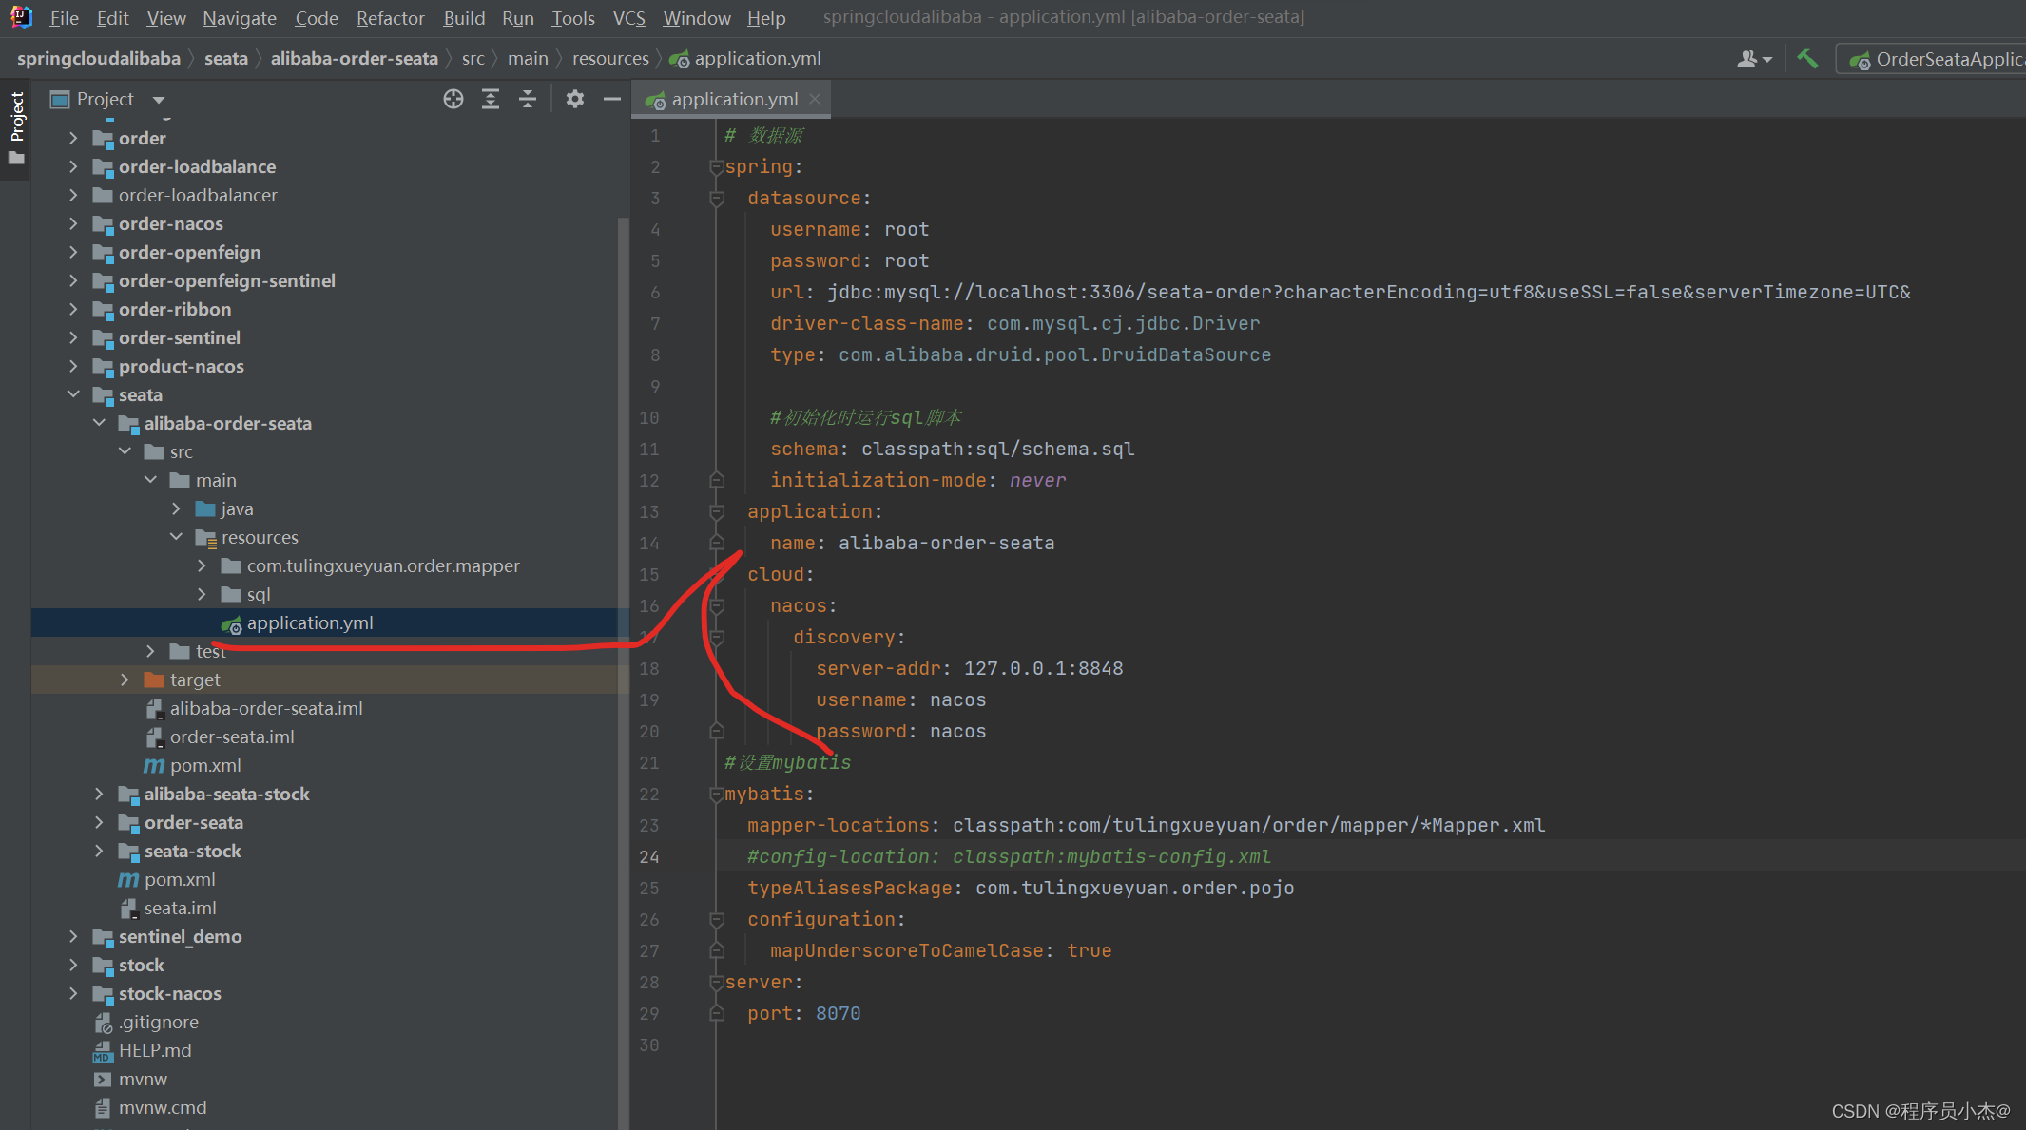Open the Project view dropdown arrow
2026x1130 pixels.
point(159,100)
